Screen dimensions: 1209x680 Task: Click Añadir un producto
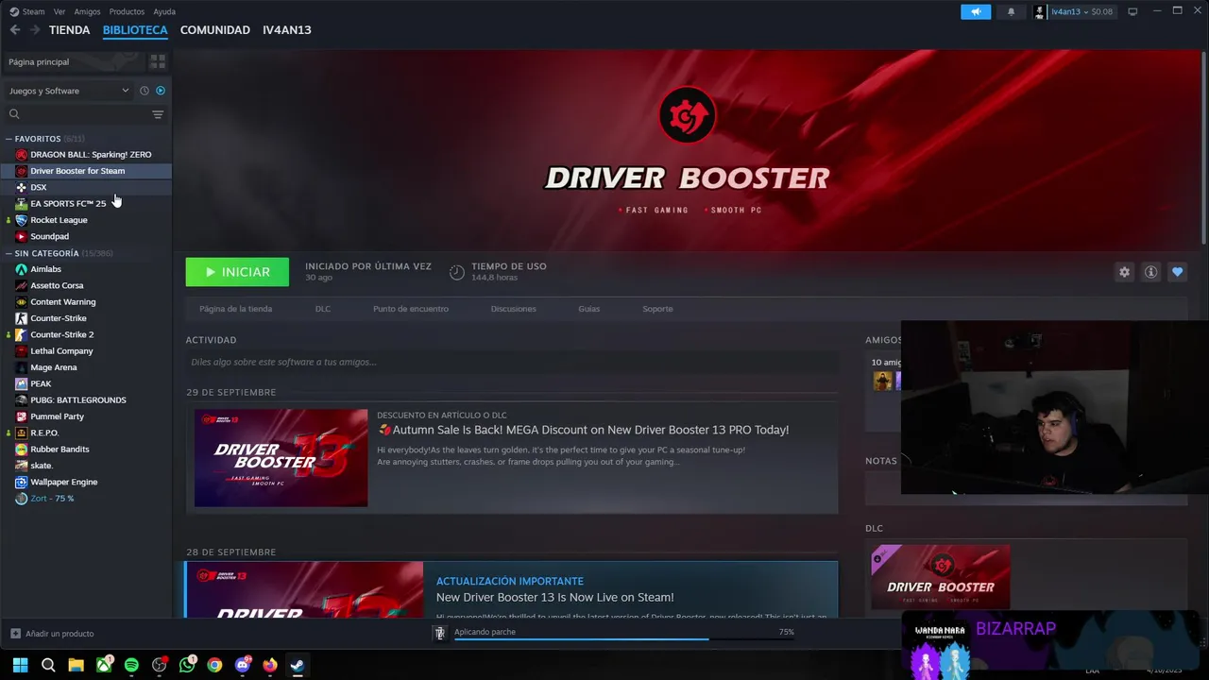[52, 634]
